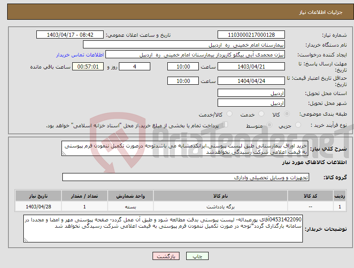Click the اطلاعات کالاهای مورد نیاز section heading

click(x=314, y=162)
